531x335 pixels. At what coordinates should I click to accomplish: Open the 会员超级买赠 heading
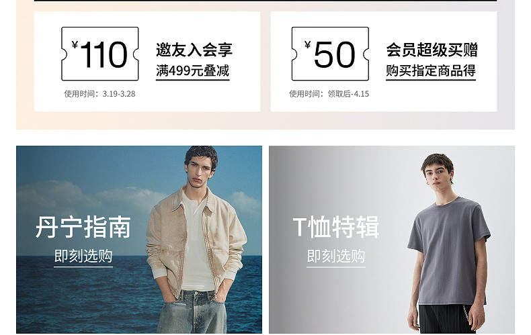[432, 50]
